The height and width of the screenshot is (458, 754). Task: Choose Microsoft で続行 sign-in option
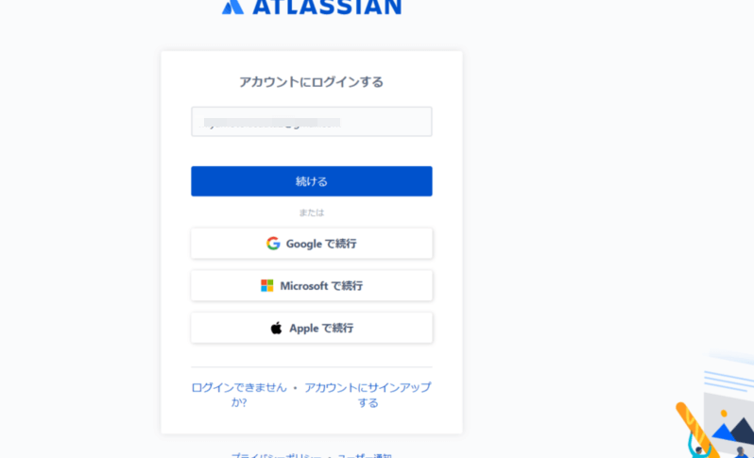[312, 285]
